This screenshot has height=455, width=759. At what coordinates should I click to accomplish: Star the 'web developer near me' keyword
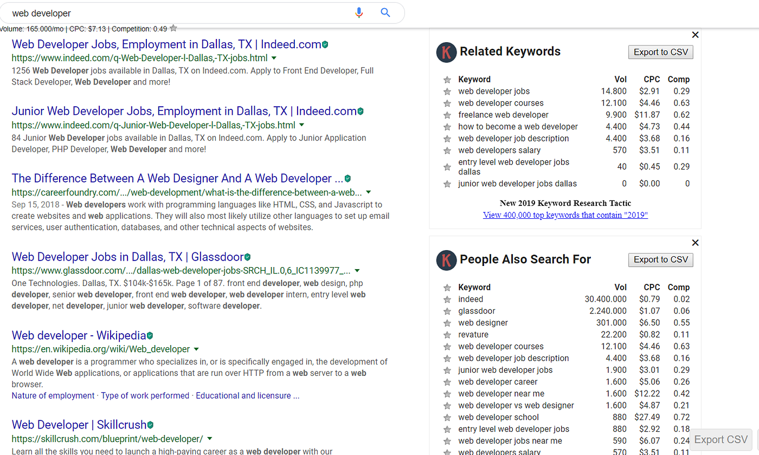click(x=447, y=394)
